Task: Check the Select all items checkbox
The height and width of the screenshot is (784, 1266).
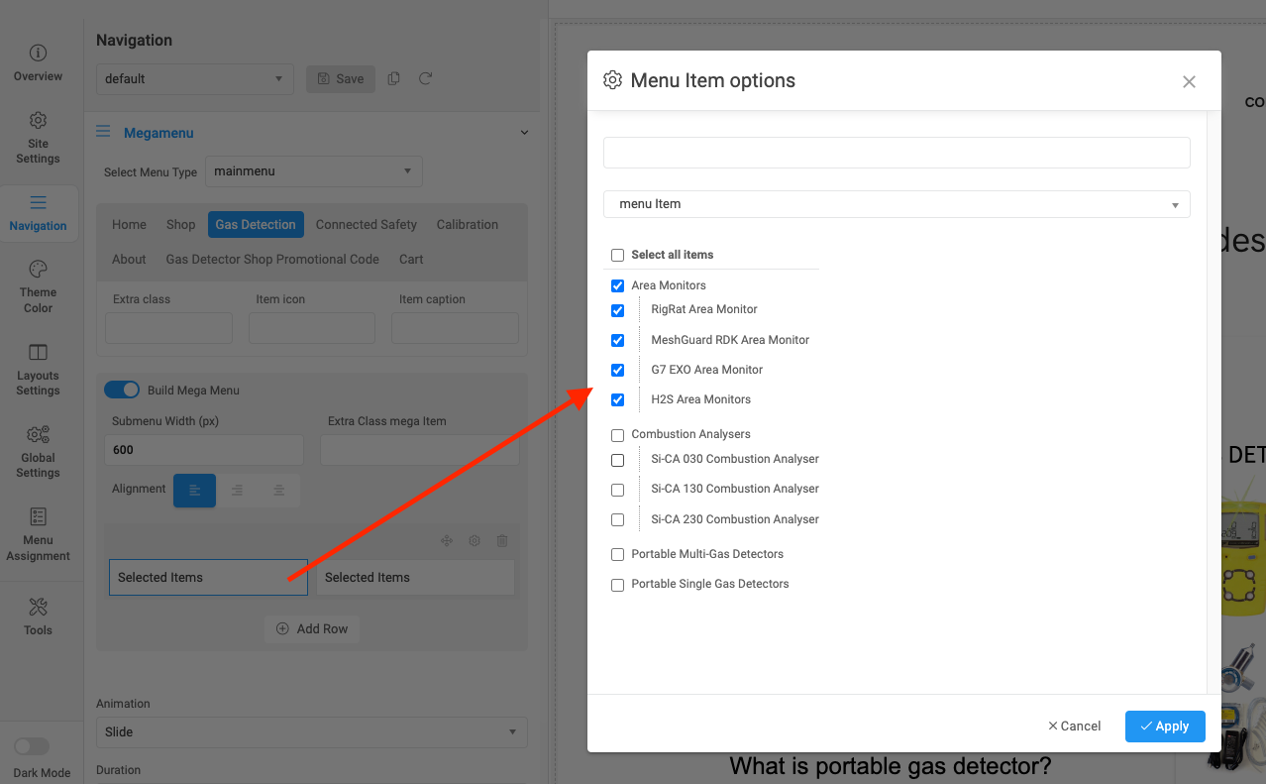Action: [618, 255]
